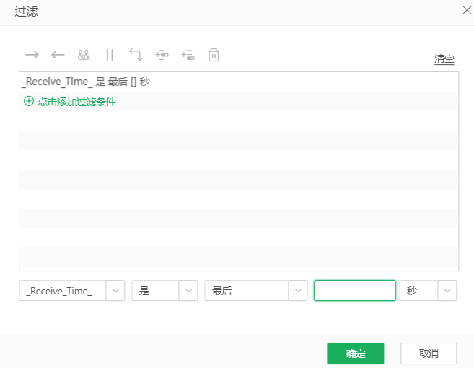Viewport: 474px width, 368px height.
Task: Apply the && (AND) operator
Action: (x=84, y=55)
